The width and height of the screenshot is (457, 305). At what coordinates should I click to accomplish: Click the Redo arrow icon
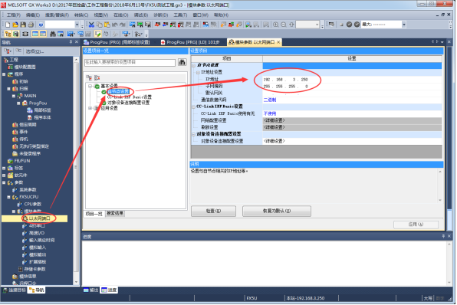[123, 25]
